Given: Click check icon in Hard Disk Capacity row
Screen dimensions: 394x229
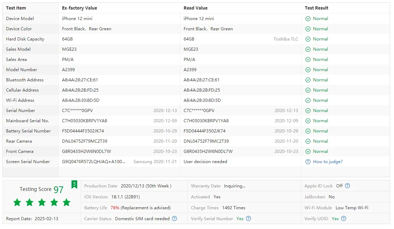Looking at the screenshot, I should pos(308,39).
